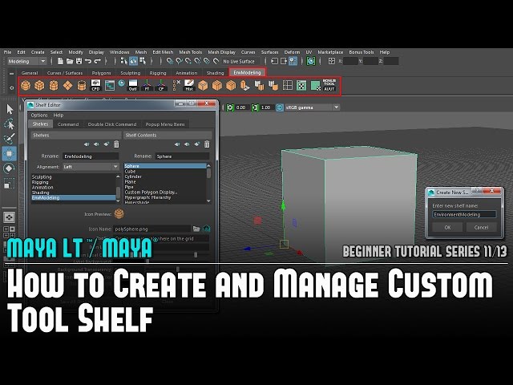
Task: Switch to the EnvModeling shelf tab
Action: tap(247, 72)
